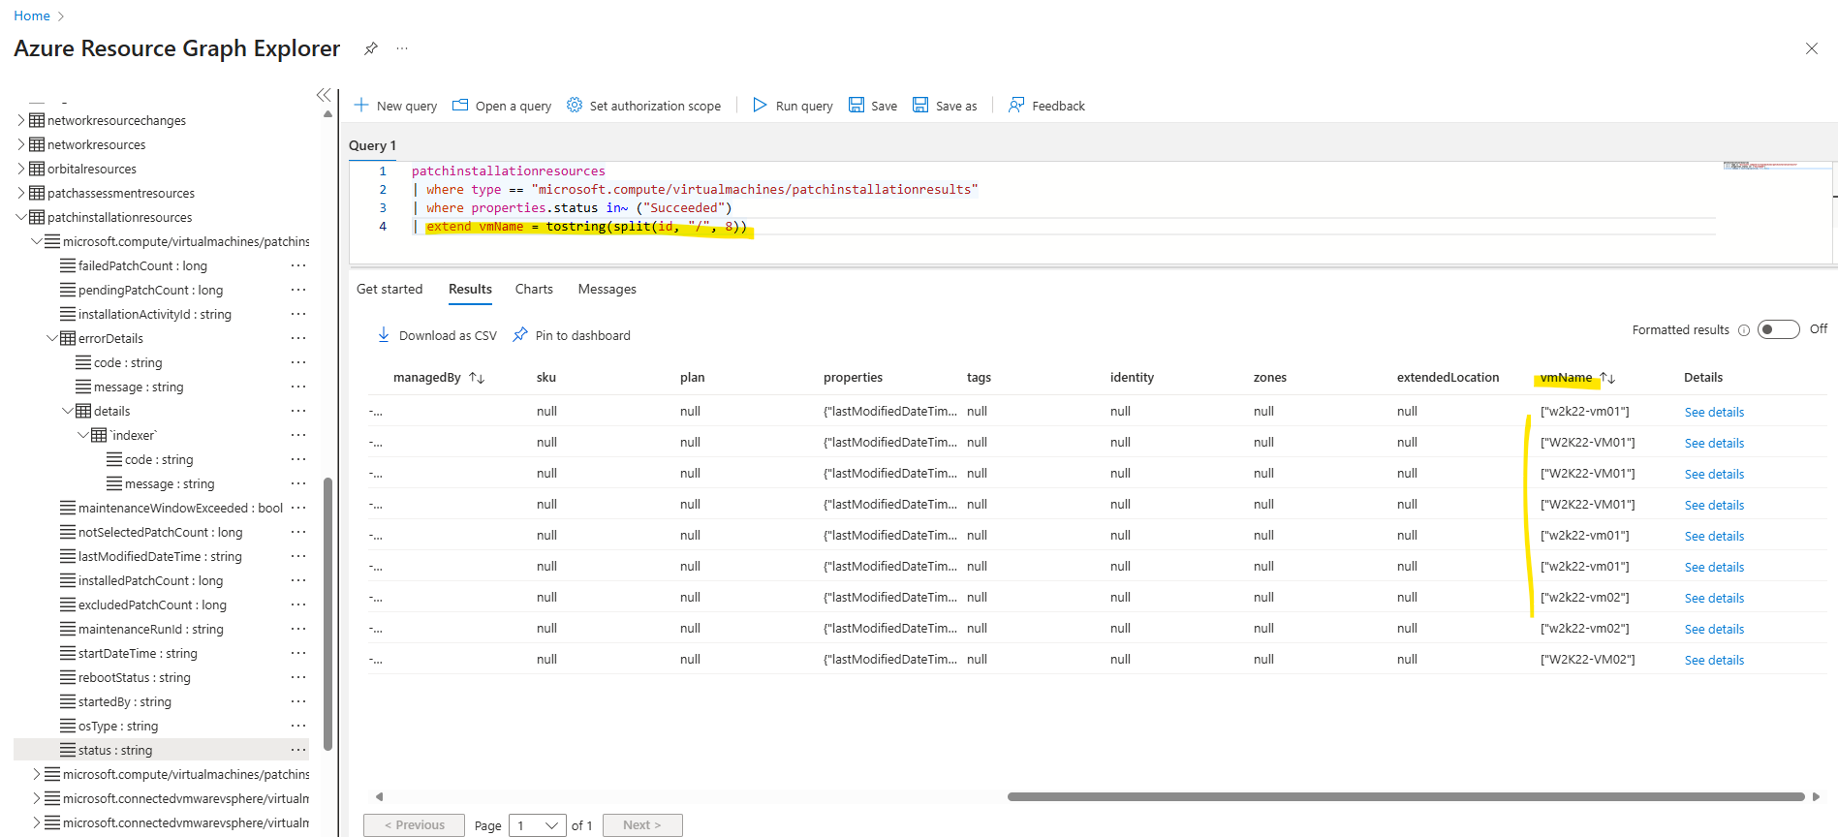Expand orbitalresources table node
The height and width of the screenshot is (837, 1838).
point(21,169)
